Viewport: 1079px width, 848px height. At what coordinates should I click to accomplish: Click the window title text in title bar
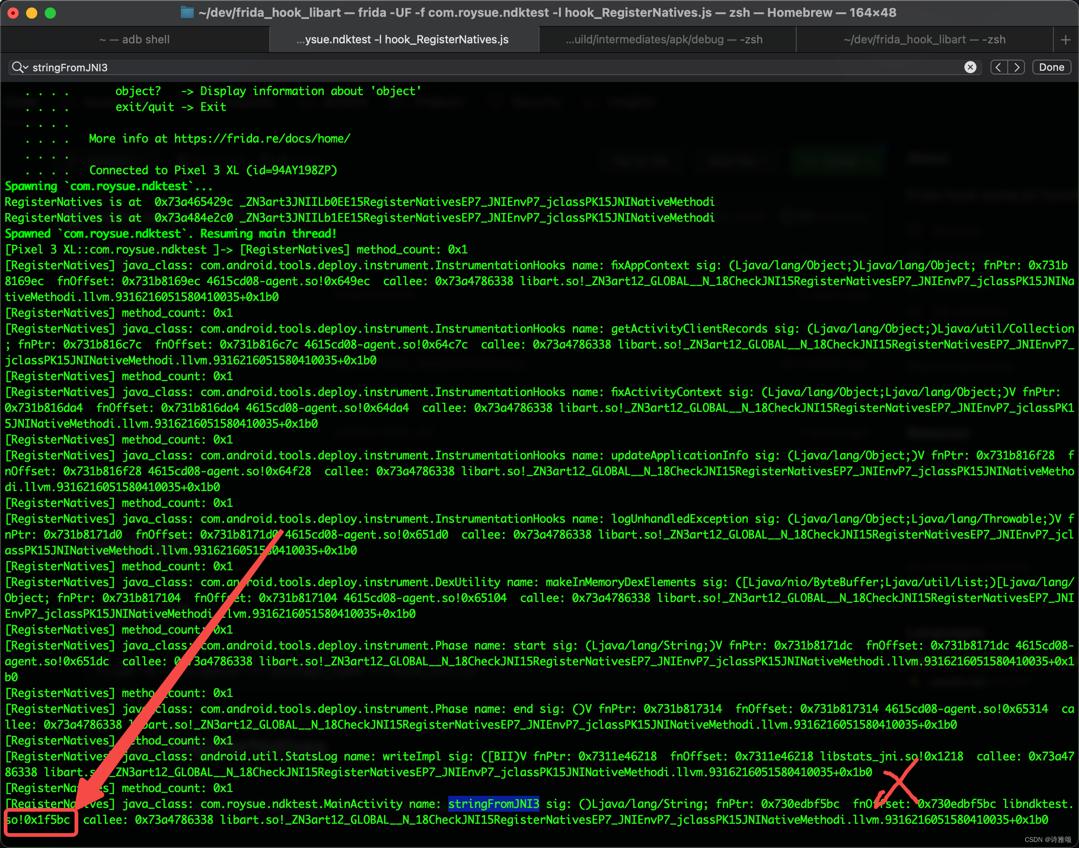click(547, 13)
